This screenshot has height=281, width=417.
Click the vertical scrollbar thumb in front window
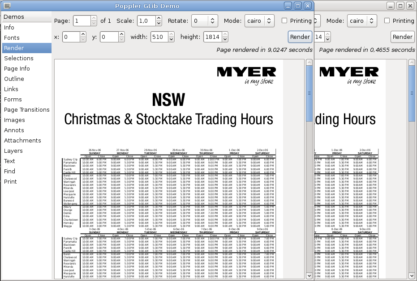(x=309, y=93)
